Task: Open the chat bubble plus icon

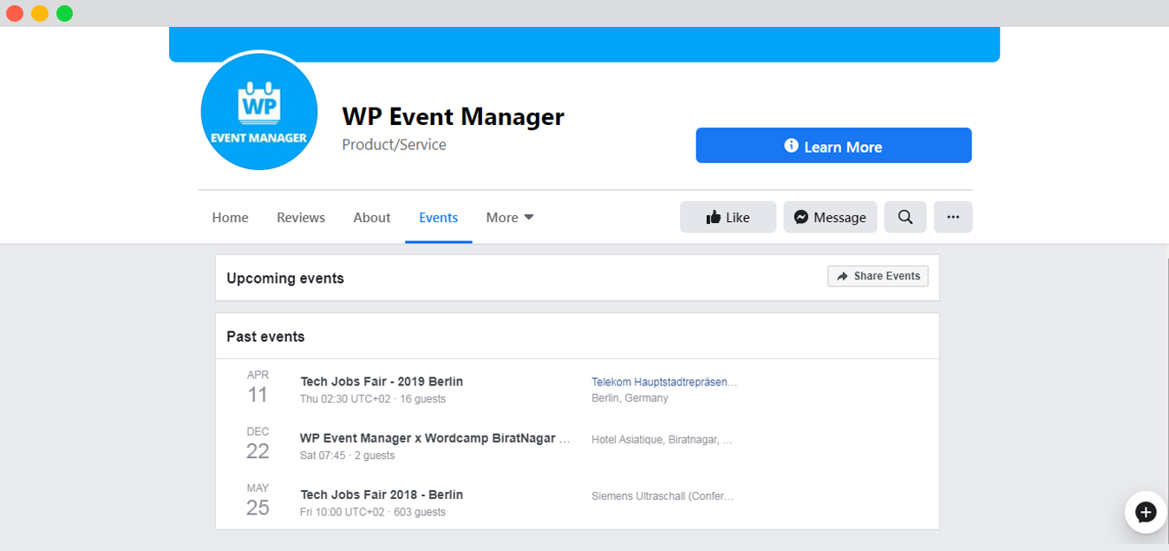Action: coord(1146,512)
